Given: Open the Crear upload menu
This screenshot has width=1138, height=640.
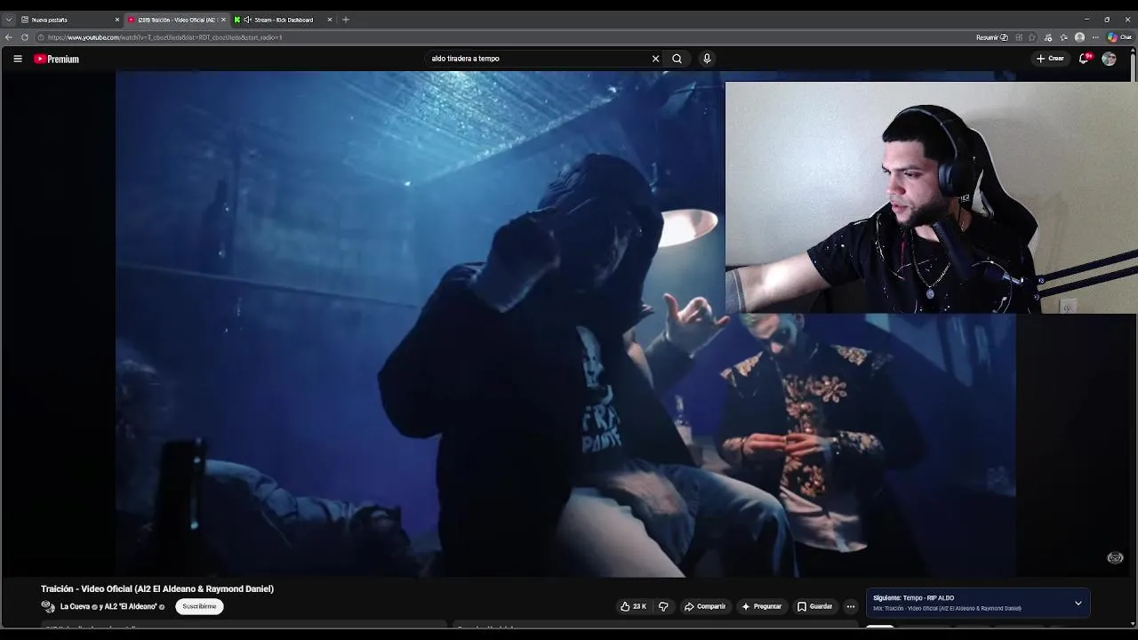Looking at the screenshot, I should pyautogui.click(x=1050, y=59).
